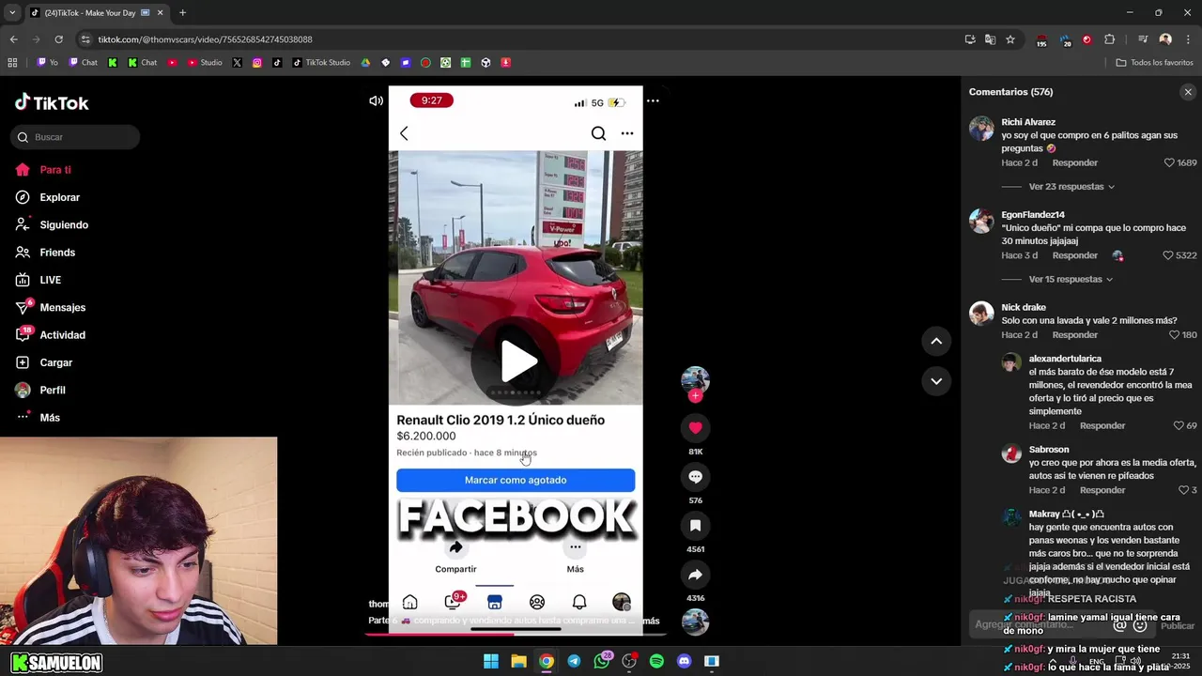The image size is (1202, 676).
Task: Click the TikTok logo
Action: 52,103
